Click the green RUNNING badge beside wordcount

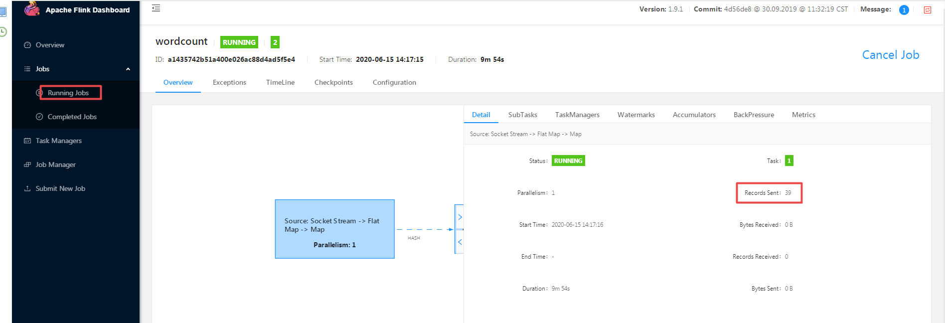(x=239, y=42)
